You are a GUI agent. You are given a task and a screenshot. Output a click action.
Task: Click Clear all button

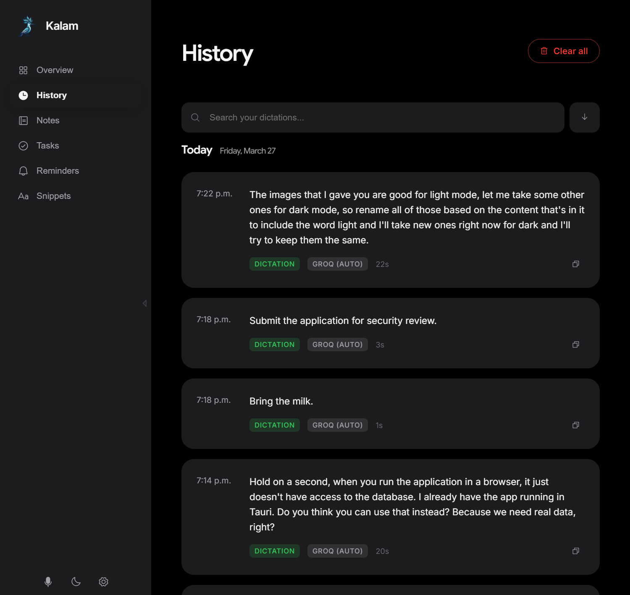[x=564, y=51]
